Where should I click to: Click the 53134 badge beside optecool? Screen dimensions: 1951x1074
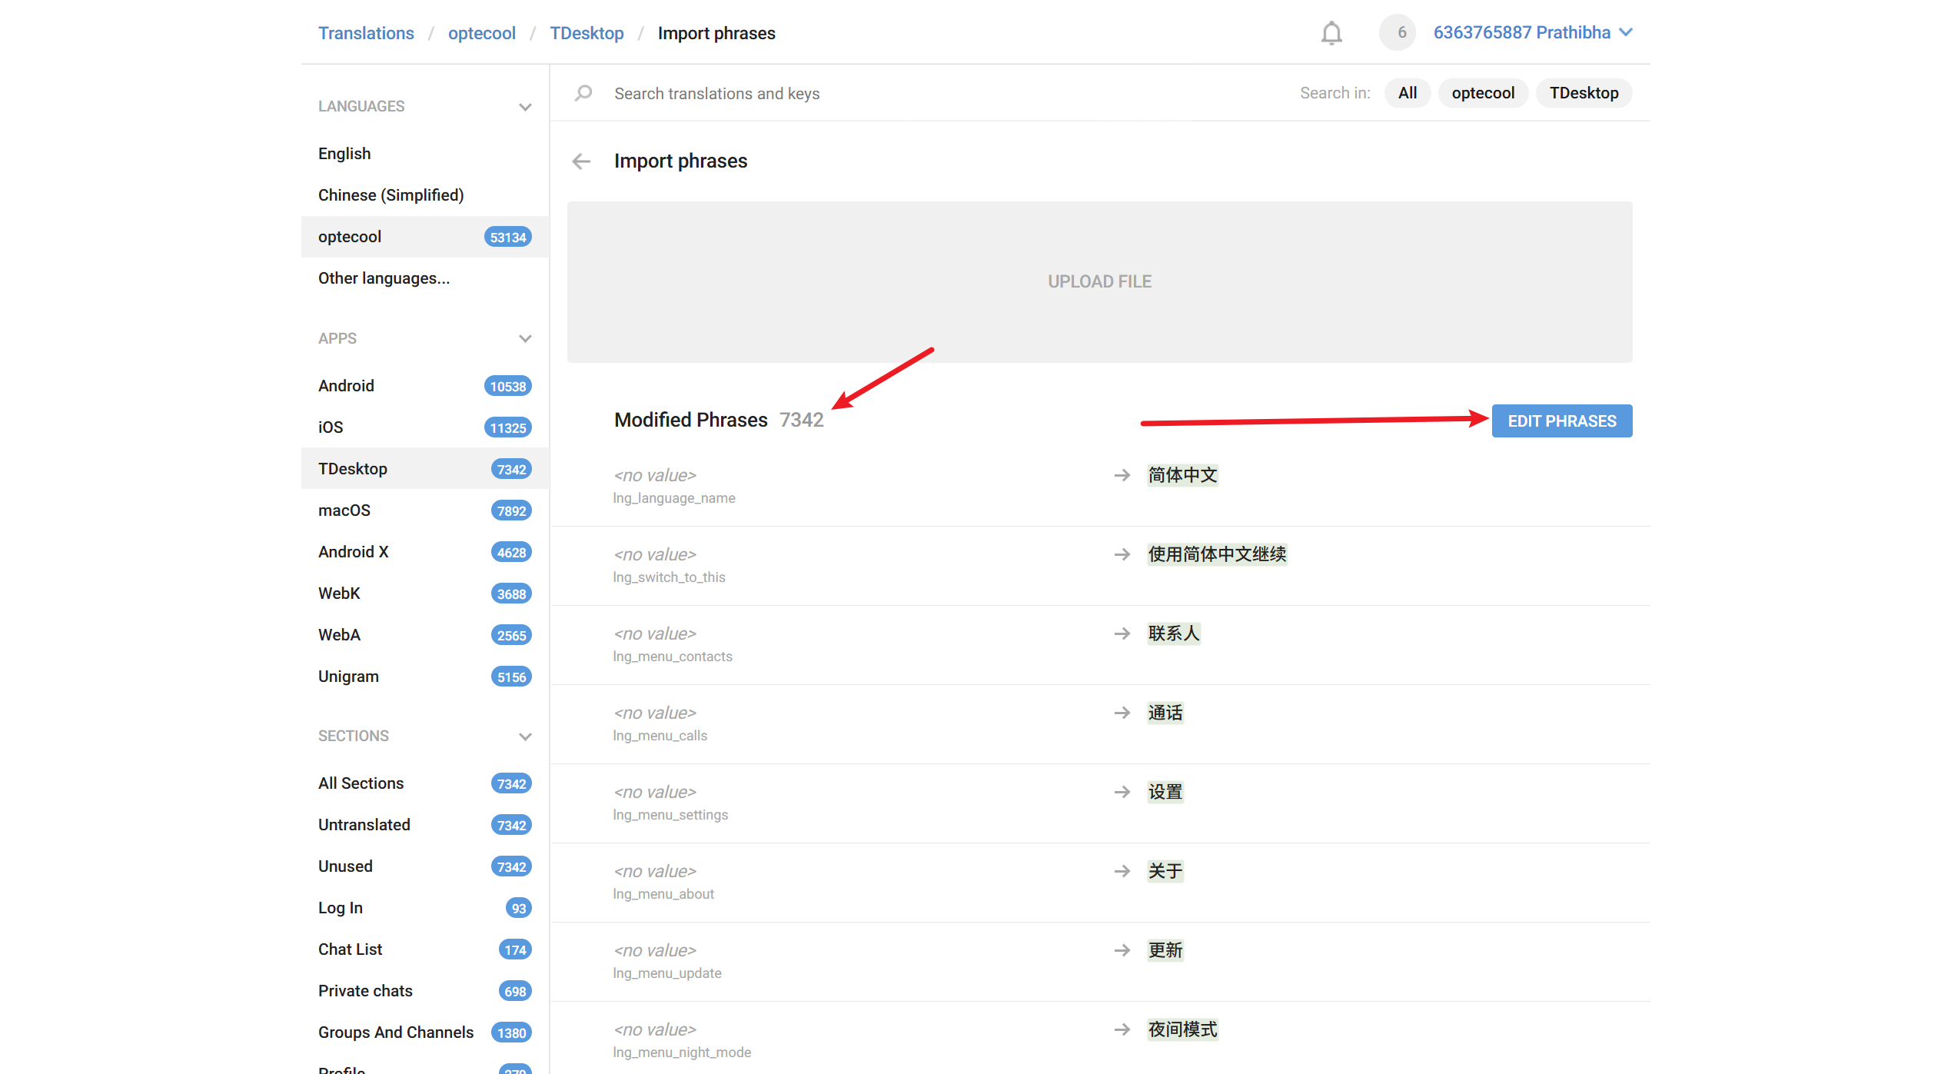[x=507, y=237]
